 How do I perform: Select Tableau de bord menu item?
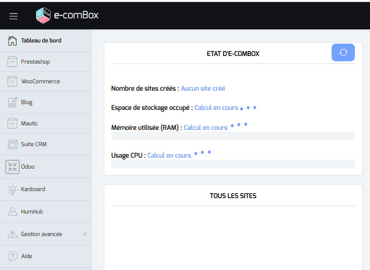[x=41, y=40]
